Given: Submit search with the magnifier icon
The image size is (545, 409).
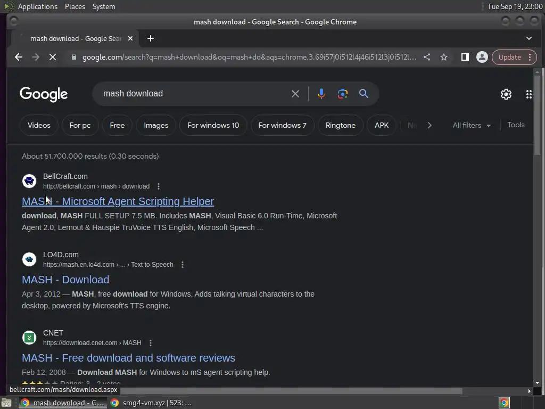Looking at the screenshot, I should click(364, 94).
